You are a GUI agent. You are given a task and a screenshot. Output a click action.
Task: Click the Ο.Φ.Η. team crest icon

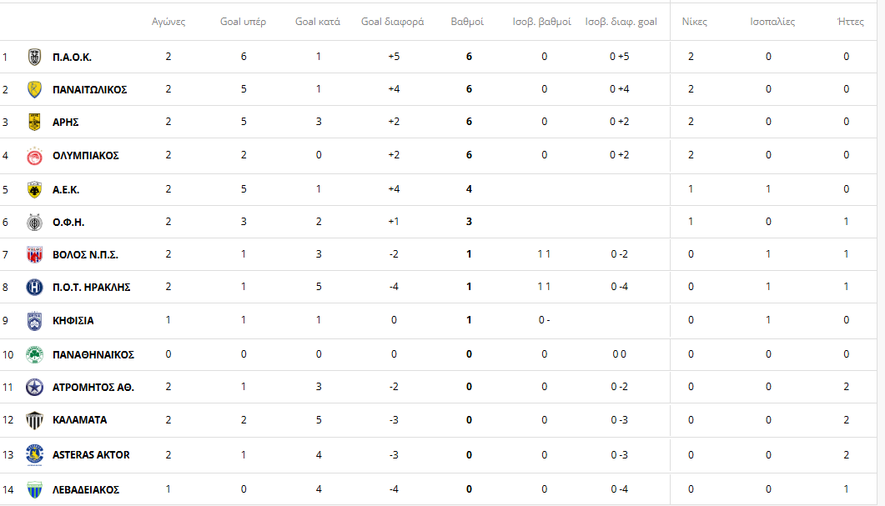click(x=34, y=223)
